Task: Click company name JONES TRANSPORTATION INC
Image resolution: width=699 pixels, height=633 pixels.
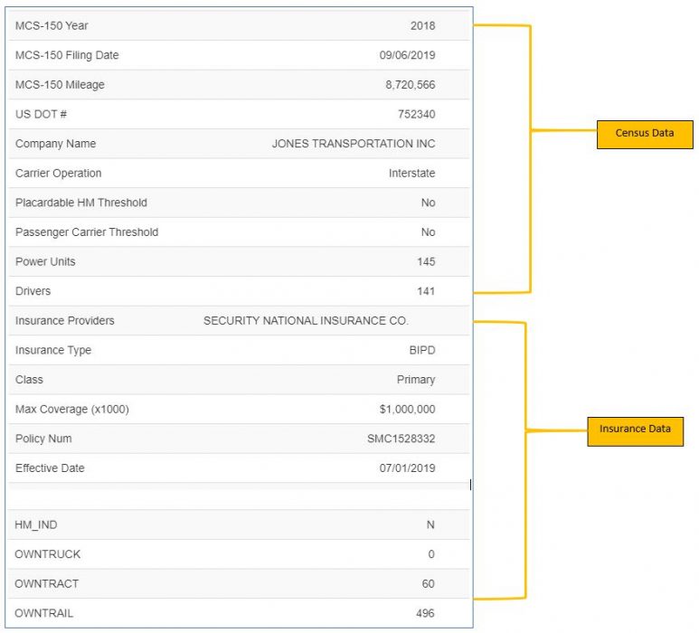Action: [353, 144]
